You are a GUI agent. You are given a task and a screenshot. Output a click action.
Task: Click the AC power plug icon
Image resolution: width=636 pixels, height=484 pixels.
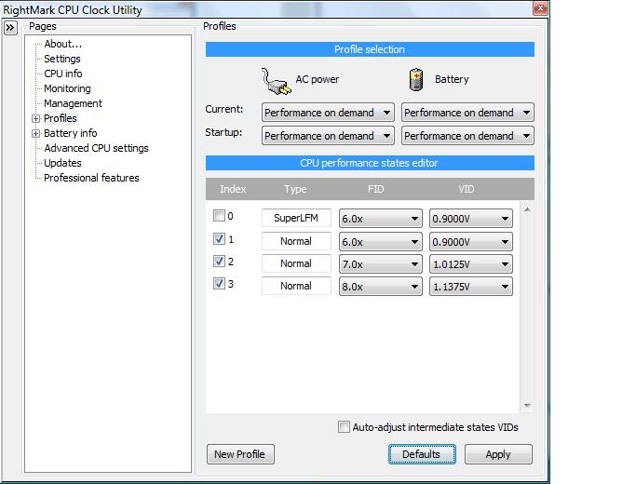click(276, 81)
